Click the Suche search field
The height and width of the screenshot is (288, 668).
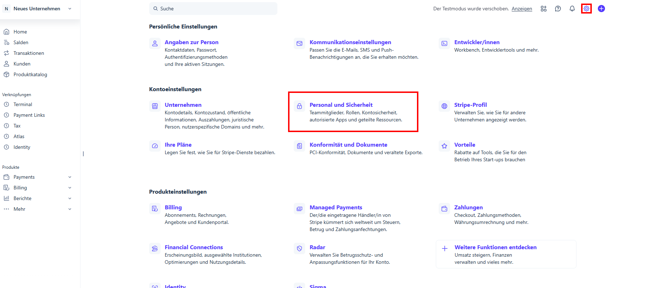pyautogui.click(x=214, y=9)
